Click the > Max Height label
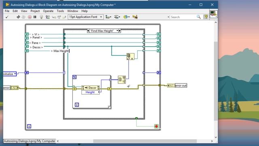Screen dimensions: 259x146 click(x=59, y=51)
